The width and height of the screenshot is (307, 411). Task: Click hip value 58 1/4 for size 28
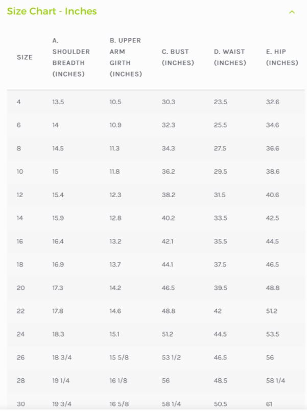(x=275, y=381)
